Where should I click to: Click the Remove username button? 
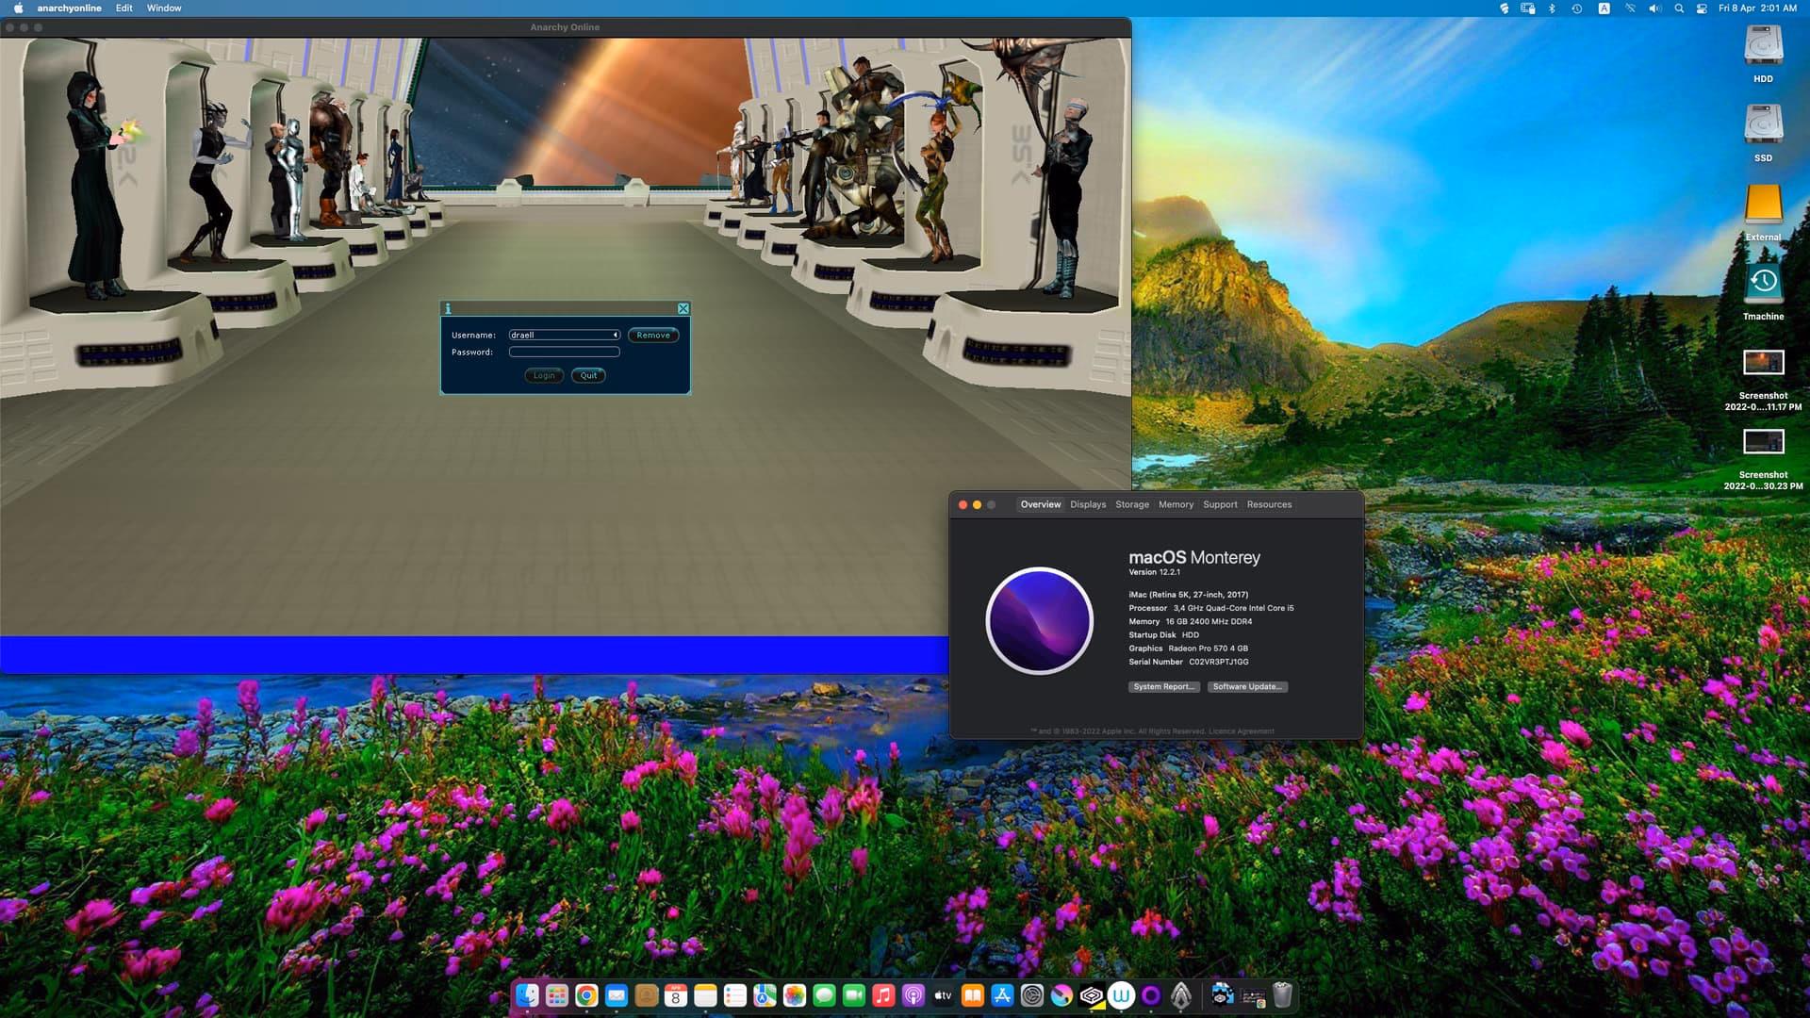653,335
